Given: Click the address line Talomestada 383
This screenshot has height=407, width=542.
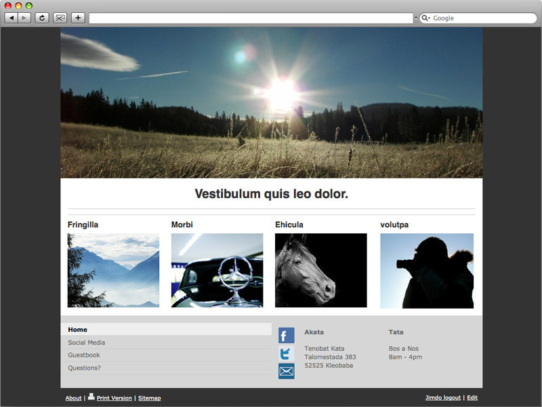Looking at the screenshot, I should tap(330, 357).
